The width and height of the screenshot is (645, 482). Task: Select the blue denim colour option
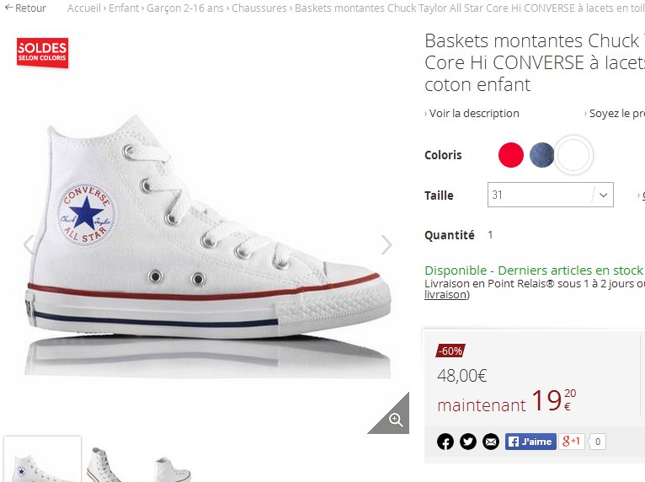point(542,155)
